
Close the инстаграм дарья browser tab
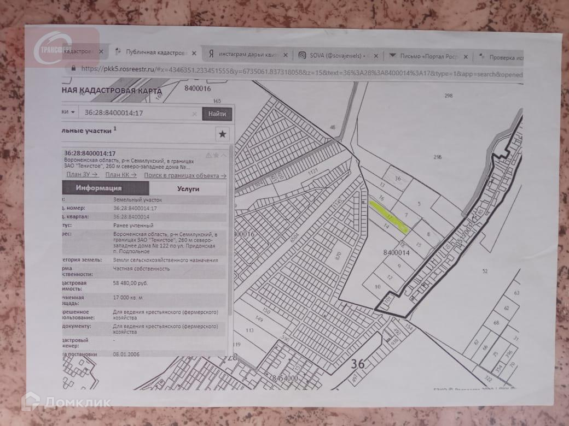(x=286, y=55)
